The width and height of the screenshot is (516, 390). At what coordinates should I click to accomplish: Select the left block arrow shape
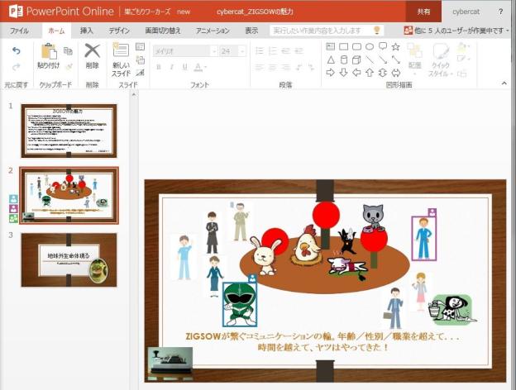click(356, 73)
